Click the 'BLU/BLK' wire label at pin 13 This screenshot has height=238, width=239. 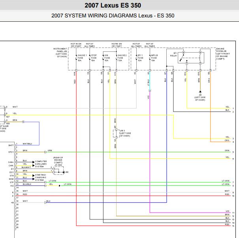27,184
